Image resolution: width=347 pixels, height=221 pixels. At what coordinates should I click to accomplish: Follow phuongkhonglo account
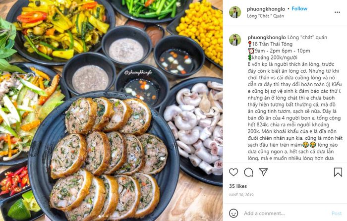coord(299,8)
